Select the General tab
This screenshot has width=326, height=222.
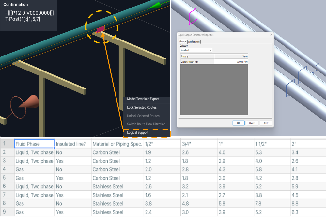click(x=183, y=41)
